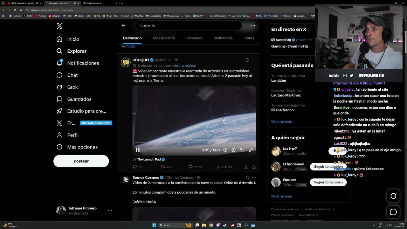This screenshot has width=407, height=229.
Task: Click Mostrar más under A quién seguir
Action: [281, 196]
